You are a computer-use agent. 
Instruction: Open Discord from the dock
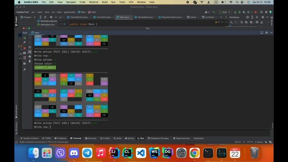[x=74, y=153]
